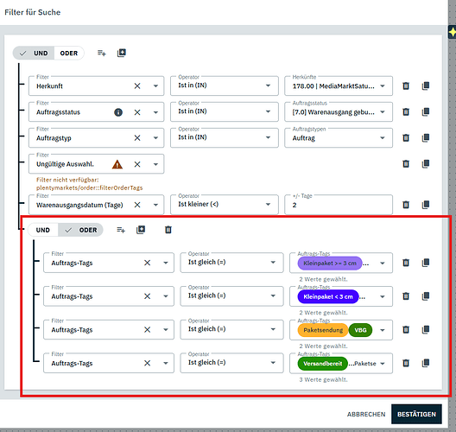Click info icon next to Auftragsstatus
456x432 pixels.
tap(118, 112)
